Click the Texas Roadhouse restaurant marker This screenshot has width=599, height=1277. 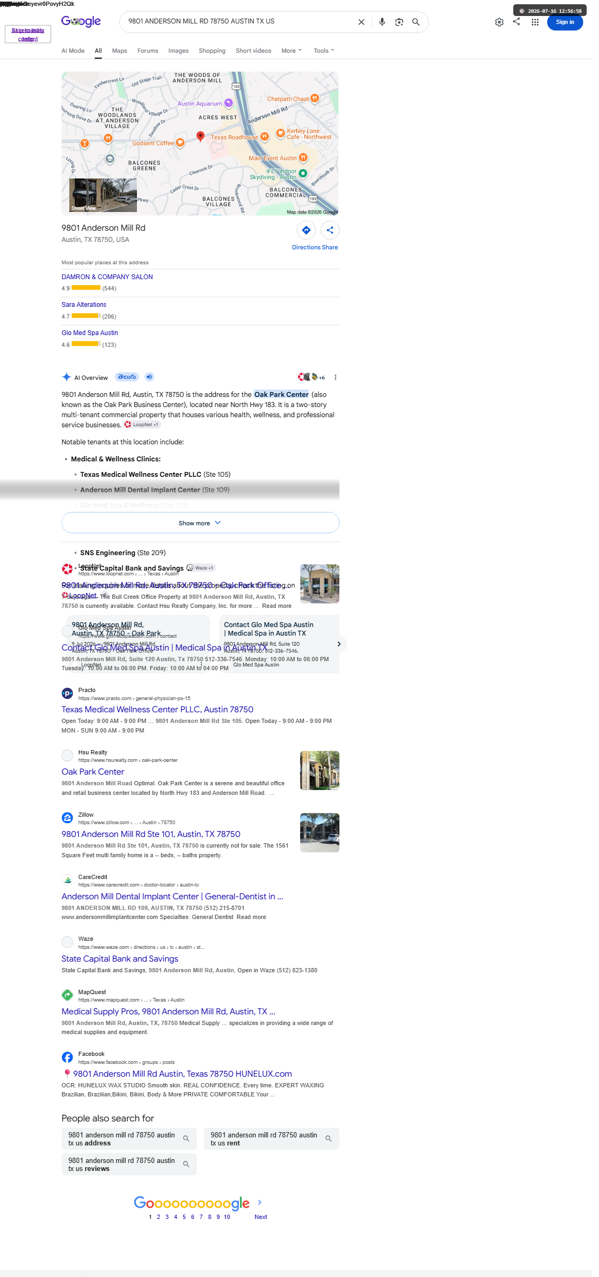264,137
